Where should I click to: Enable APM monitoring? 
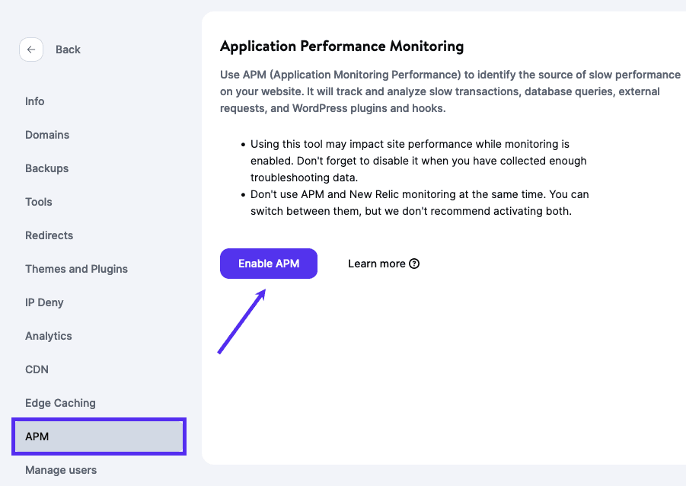(x=268, y=263)
